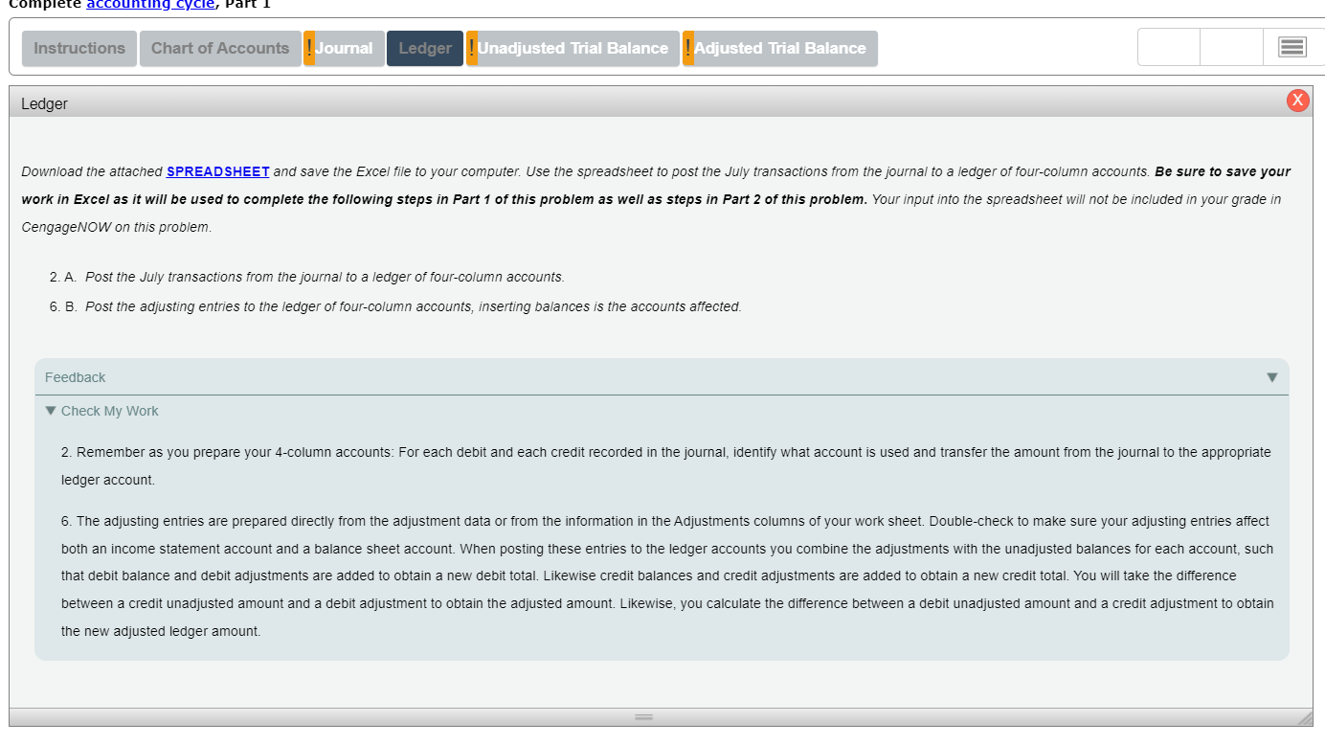
Task: Click the Check My Work label
Action: click(x=111, y=410)
